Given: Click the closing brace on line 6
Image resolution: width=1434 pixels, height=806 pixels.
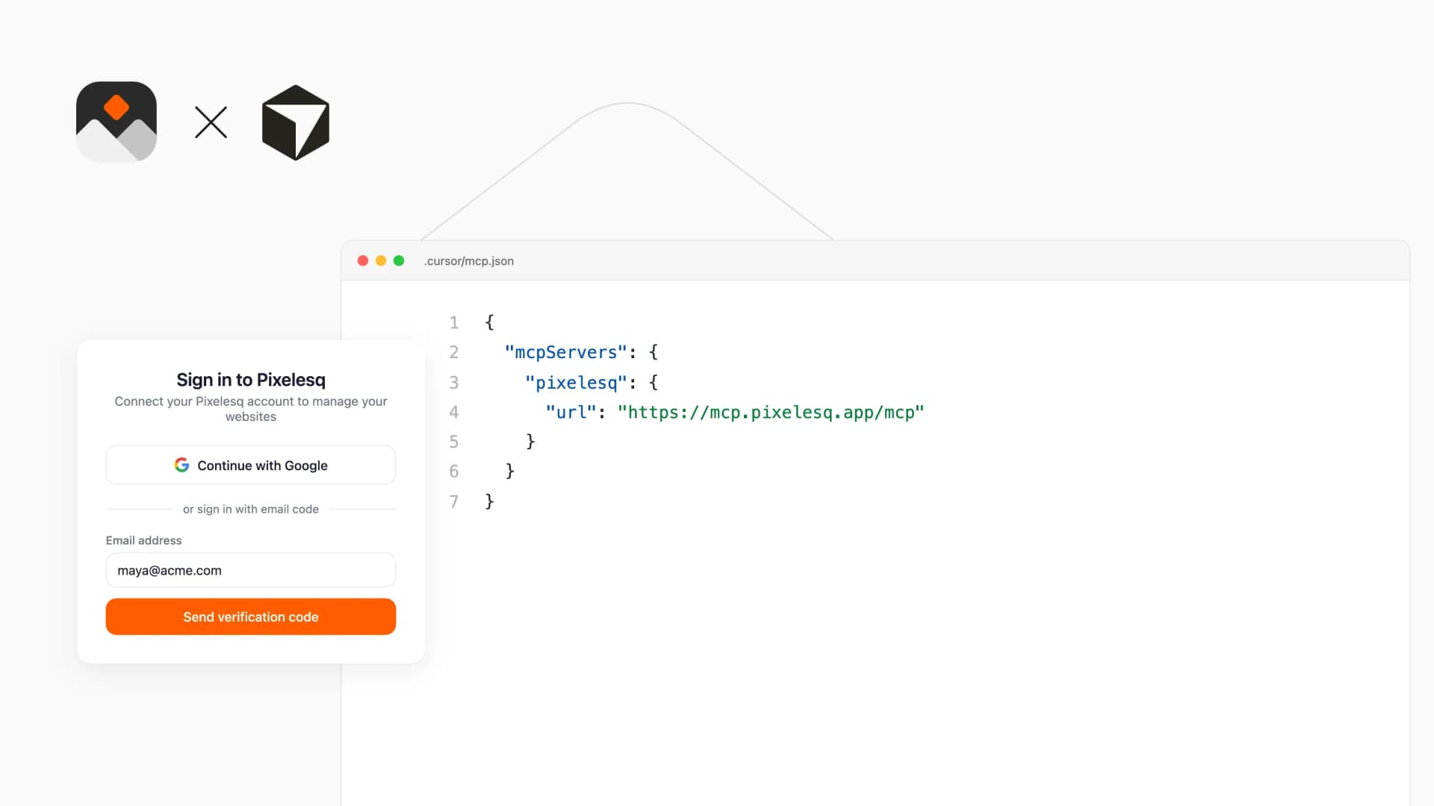Looking at the screenshot, I should 510,471.
